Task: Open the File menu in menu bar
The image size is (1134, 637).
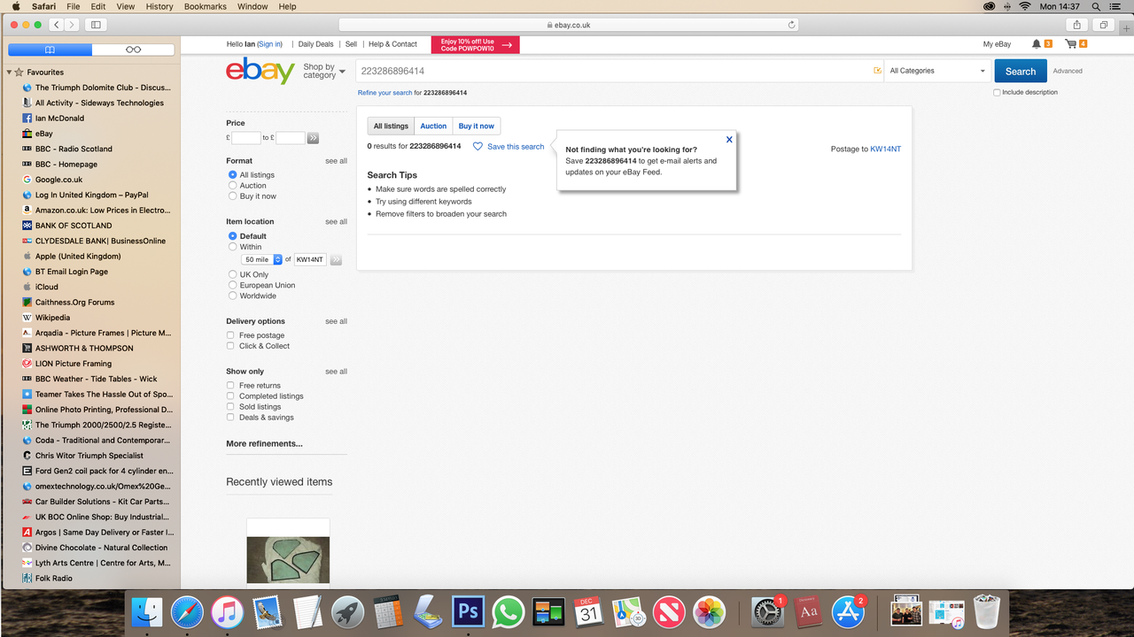Action: coord(74,6)
